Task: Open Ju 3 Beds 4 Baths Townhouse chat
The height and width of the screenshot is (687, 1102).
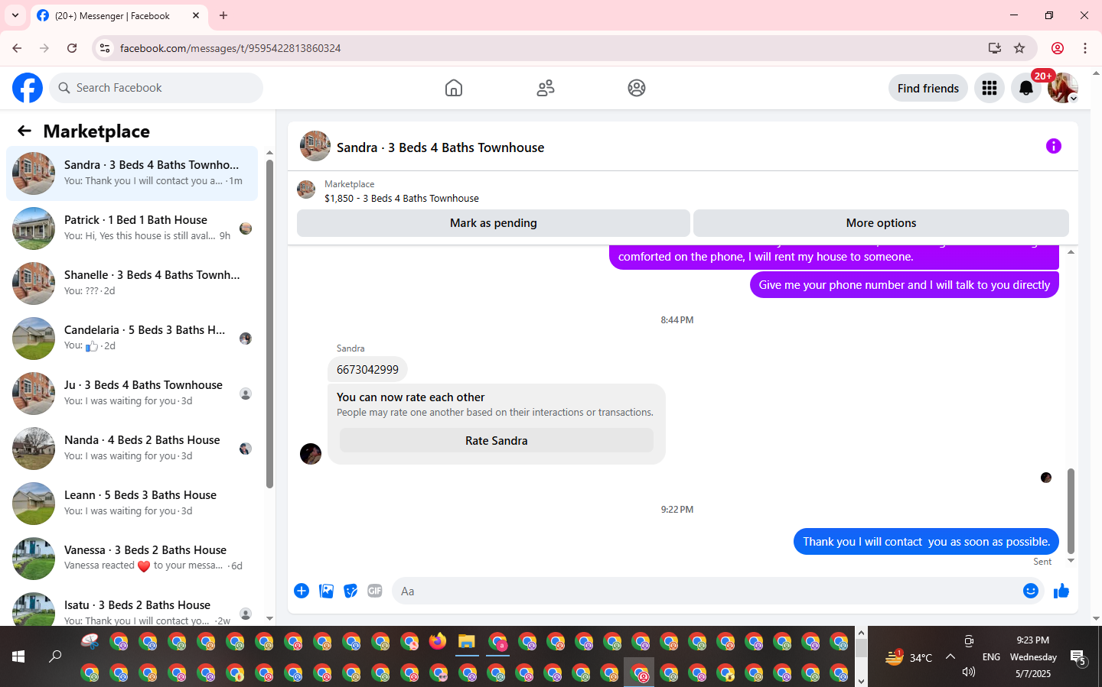Action: pyautogui.click(x=132, y=394)
